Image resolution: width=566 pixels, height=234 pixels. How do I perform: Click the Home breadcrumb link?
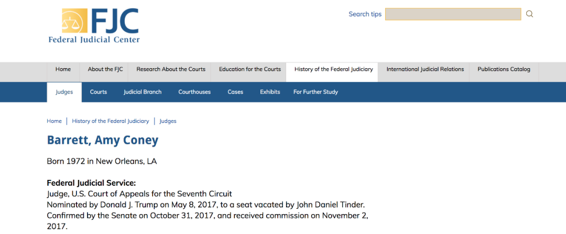tap(54, 121)
